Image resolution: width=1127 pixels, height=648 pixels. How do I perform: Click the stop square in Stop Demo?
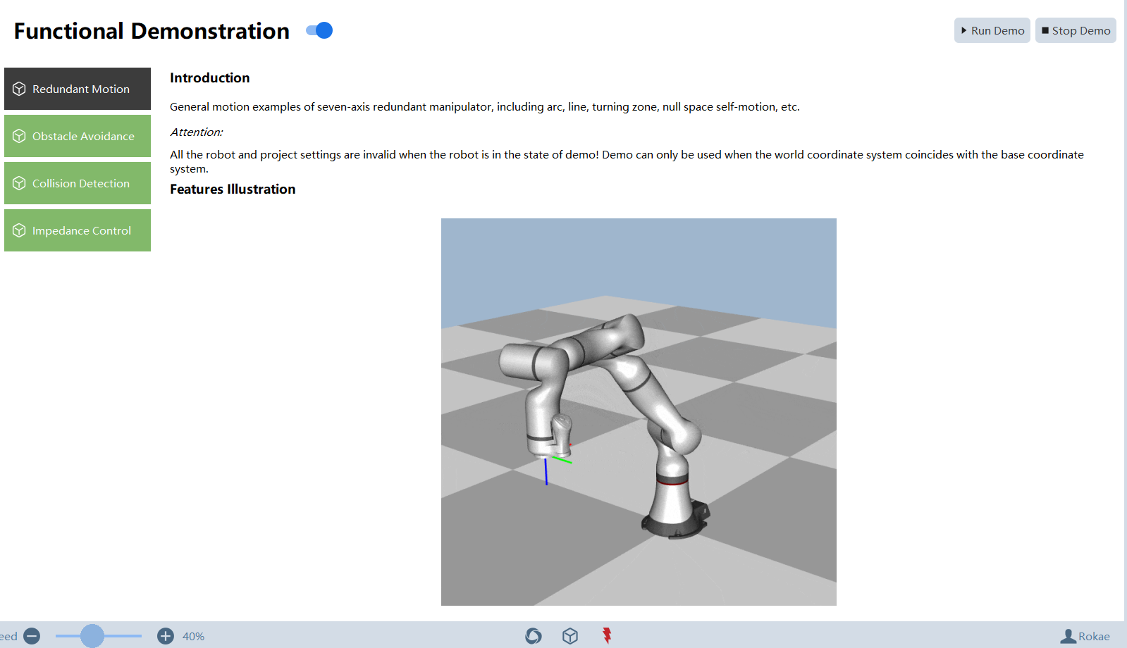[1045, 30]
